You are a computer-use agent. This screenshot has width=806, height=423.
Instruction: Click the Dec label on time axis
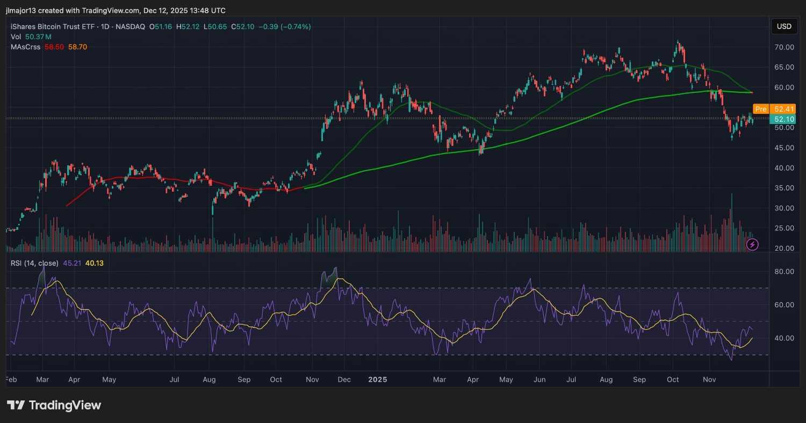(344, 380)
